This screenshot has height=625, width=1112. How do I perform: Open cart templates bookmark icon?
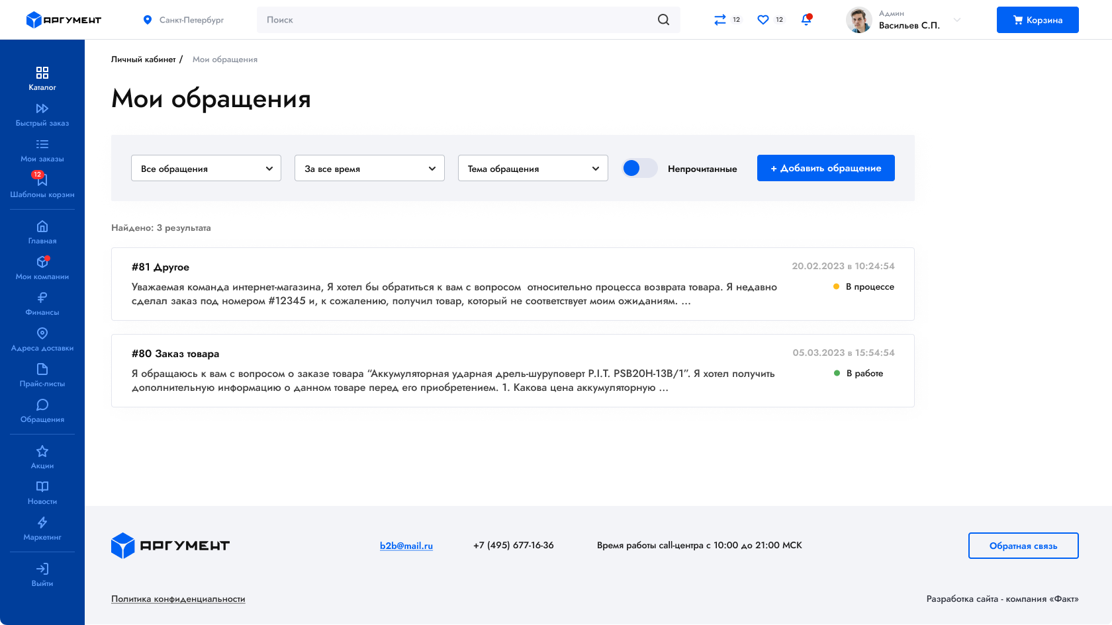click(x=42, y=180)
